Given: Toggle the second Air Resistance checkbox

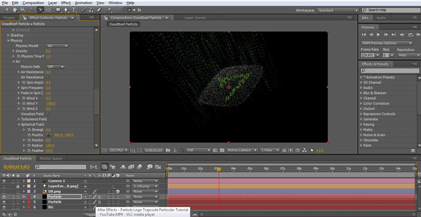Looking at the screenshot, I should tap(47, 77).
